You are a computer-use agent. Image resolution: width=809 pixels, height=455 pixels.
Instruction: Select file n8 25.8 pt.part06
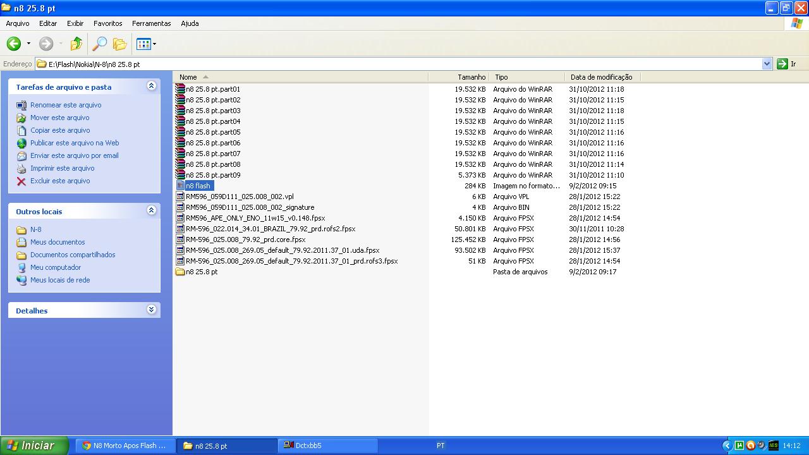(213, 143)
